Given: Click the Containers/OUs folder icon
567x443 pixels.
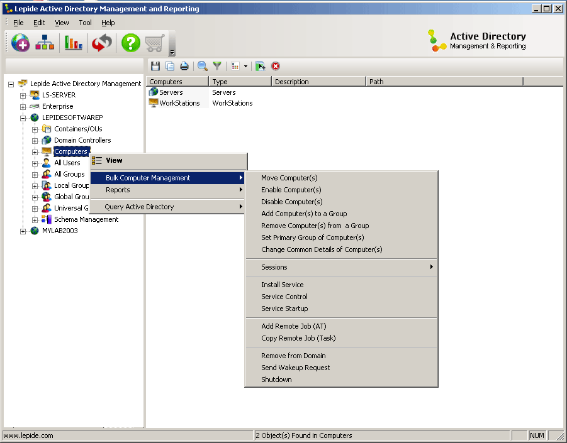Looking at the screenshot, I should [47, 129].
